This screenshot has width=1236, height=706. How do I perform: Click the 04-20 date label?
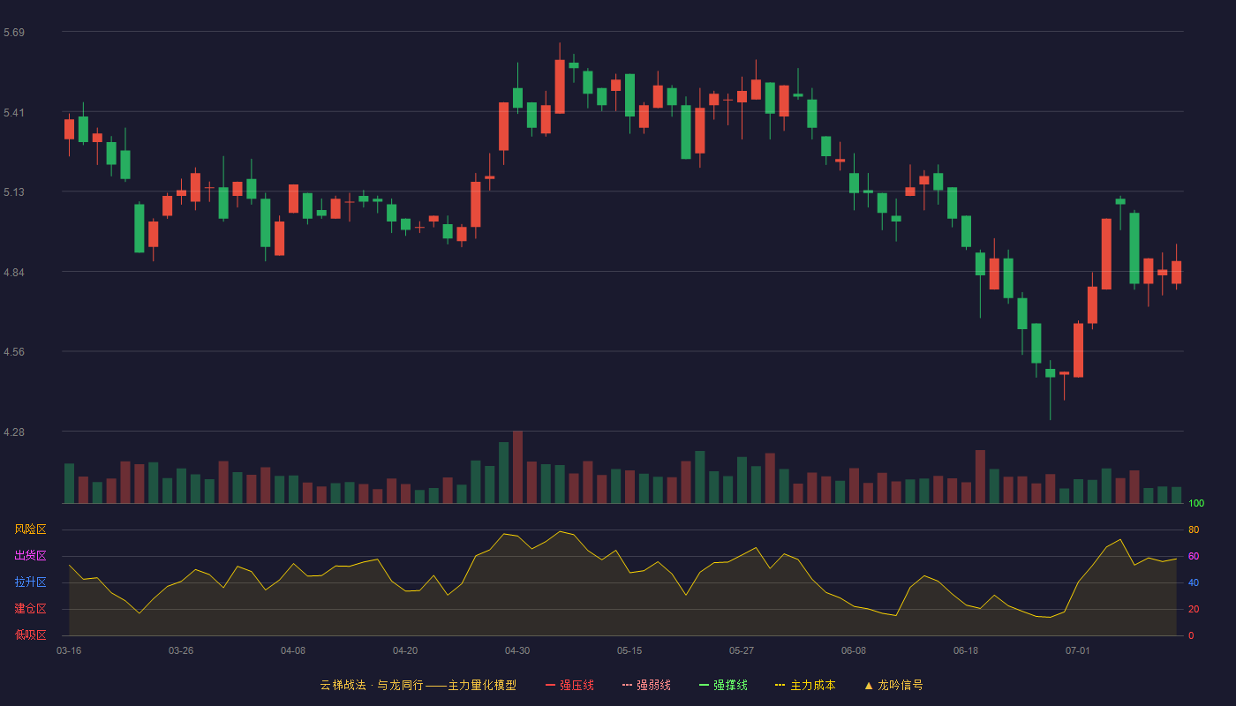[x=405, y=650]
